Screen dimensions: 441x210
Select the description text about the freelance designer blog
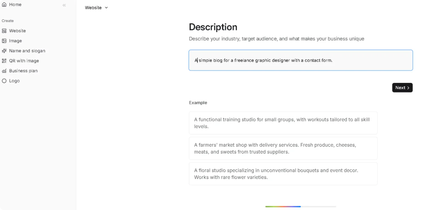(x=263, y=60)
